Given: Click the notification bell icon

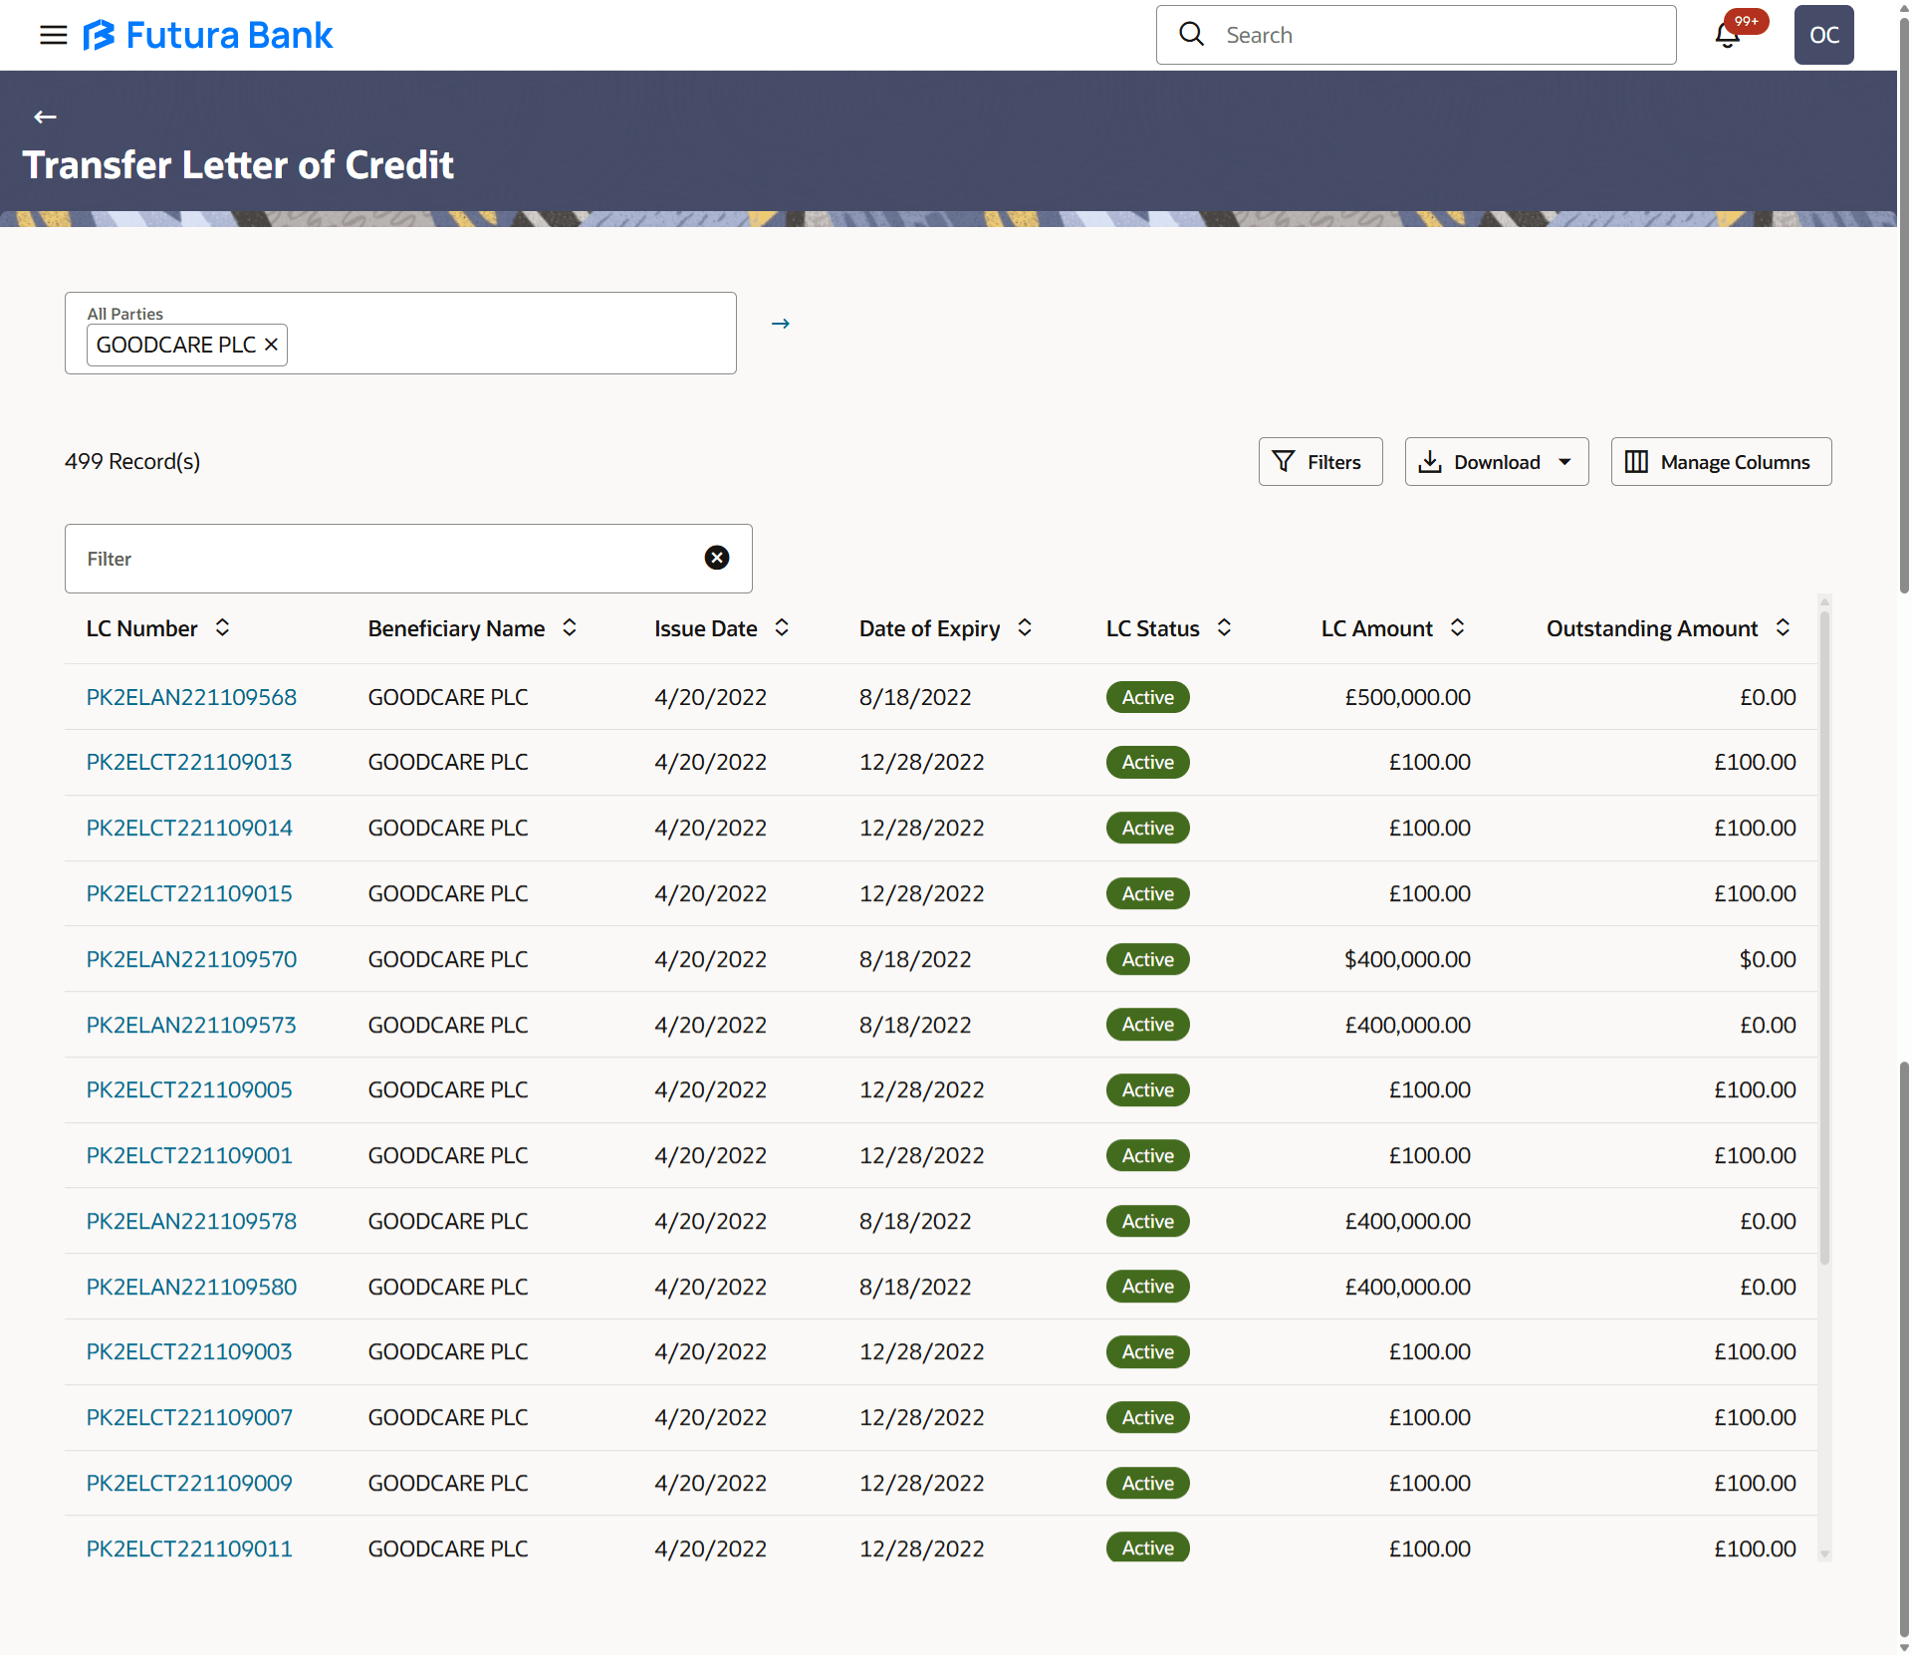Looking at the screenshot, I should (x=1728, y=35).
